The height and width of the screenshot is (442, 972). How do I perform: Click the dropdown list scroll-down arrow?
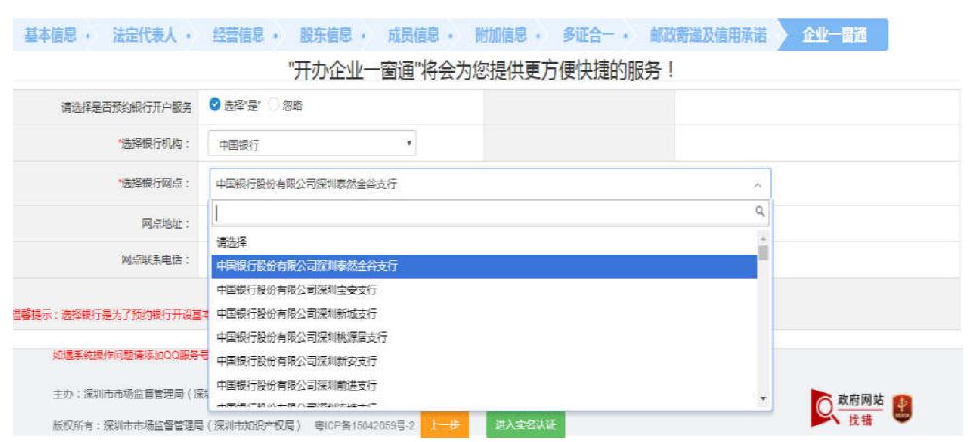pos(763,398)
